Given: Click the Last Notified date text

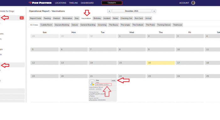Looking at the screenshot, I should [x=102, y=84].
